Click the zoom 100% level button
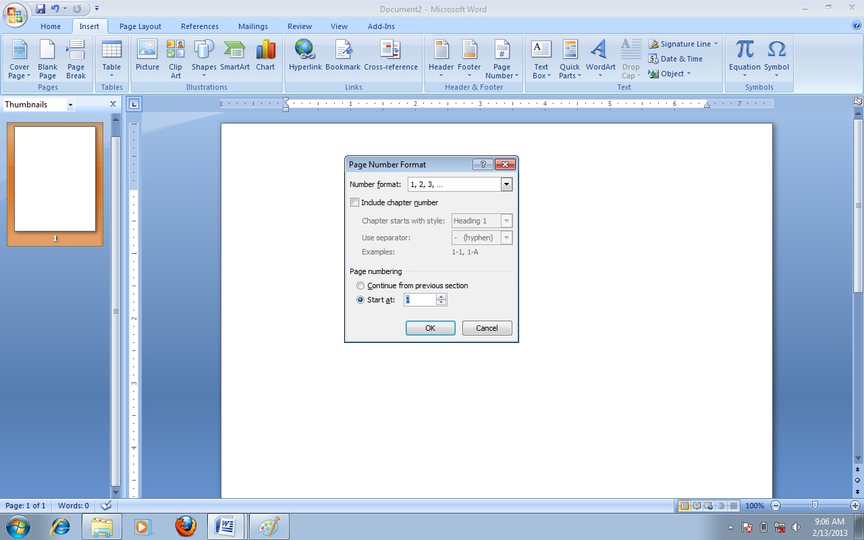The image size is (864, 540). coord(755,506)
